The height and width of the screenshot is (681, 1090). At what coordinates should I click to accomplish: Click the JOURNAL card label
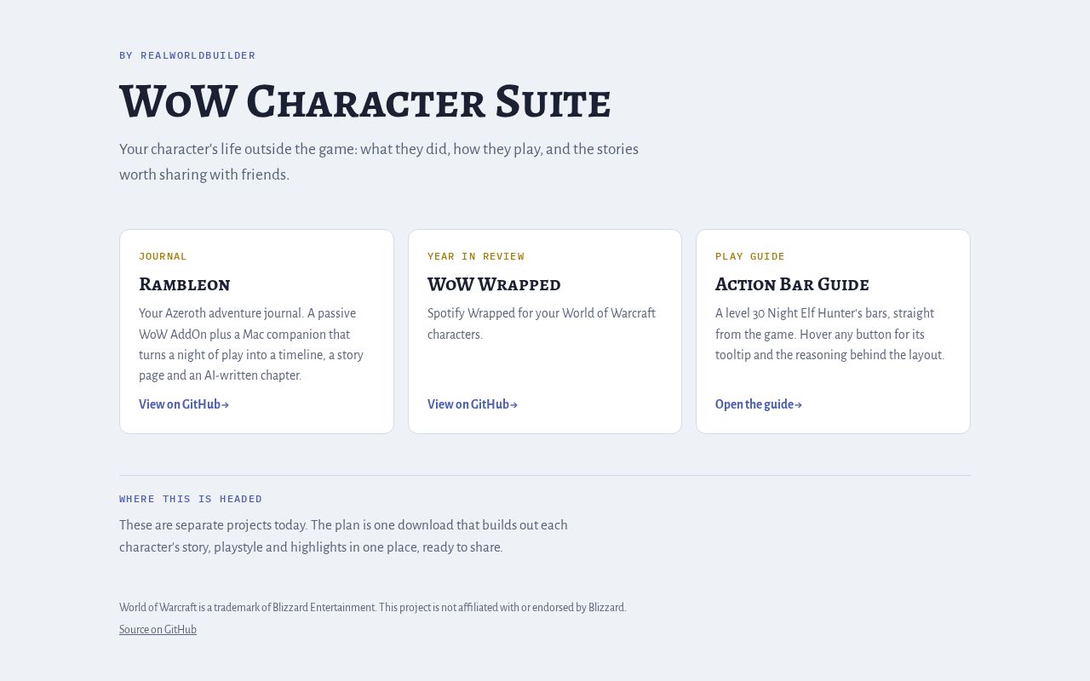(163, 256)
